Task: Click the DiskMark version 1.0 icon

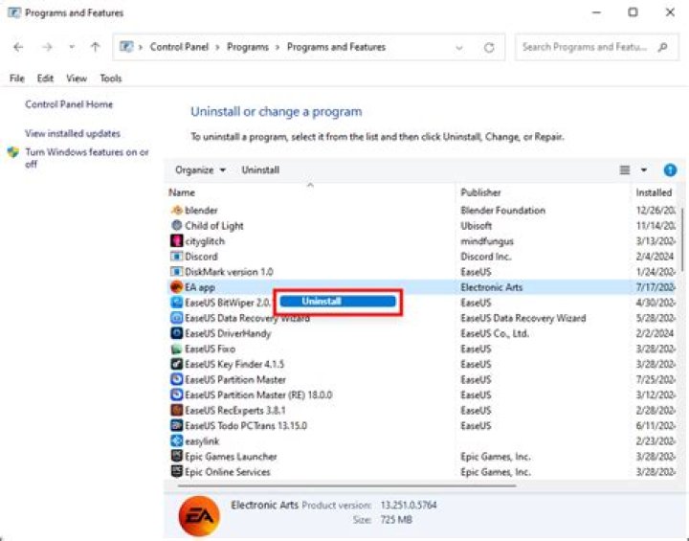Action: click(x=176, y=272)
